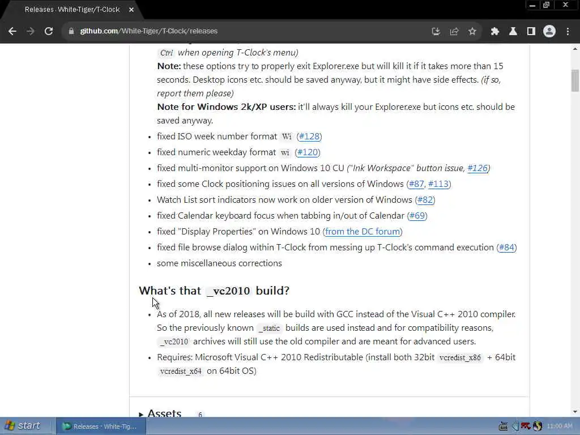The height and width of the screenshot is (435, 580).
Task: Open issue link #113
Action: [x=438, y=184]
